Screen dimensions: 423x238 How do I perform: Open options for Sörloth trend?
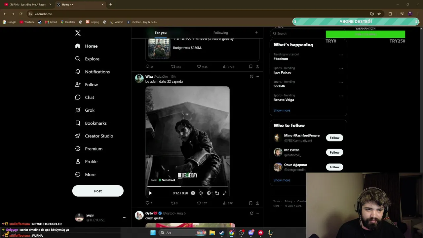point(341,82)
